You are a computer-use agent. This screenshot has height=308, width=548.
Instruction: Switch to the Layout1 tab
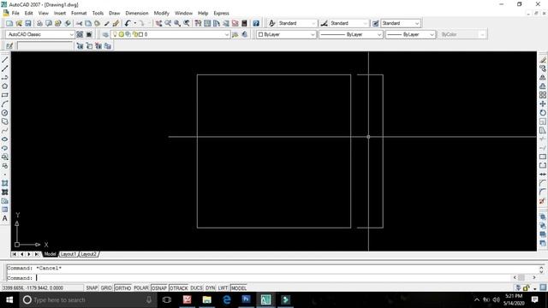coord(68,254)
